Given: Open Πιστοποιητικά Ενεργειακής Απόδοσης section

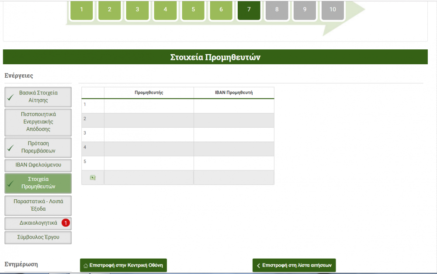Looking at the screenshot, I should (x=38, y=121).
